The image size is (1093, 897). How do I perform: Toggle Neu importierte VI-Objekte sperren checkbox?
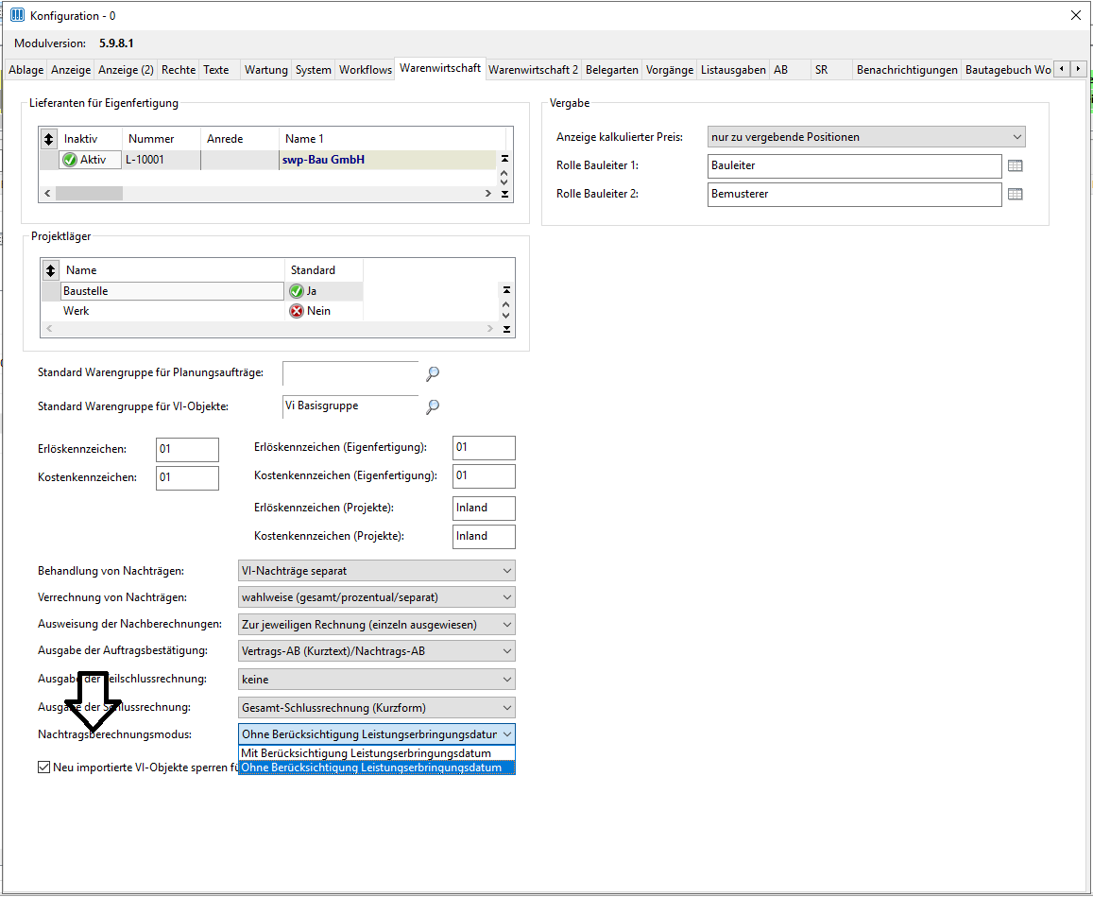point(43,768)
